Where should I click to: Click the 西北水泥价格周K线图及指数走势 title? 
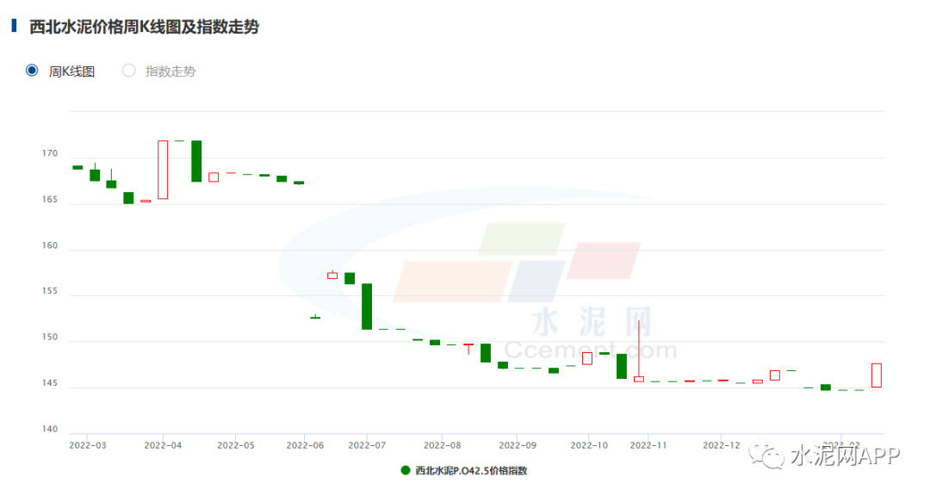[144, 27]
